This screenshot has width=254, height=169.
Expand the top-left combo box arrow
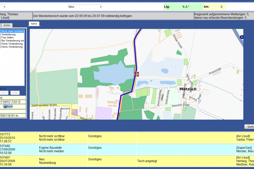pos(4,7)
